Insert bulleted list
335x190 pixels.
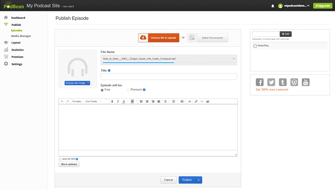coord(165,101)
